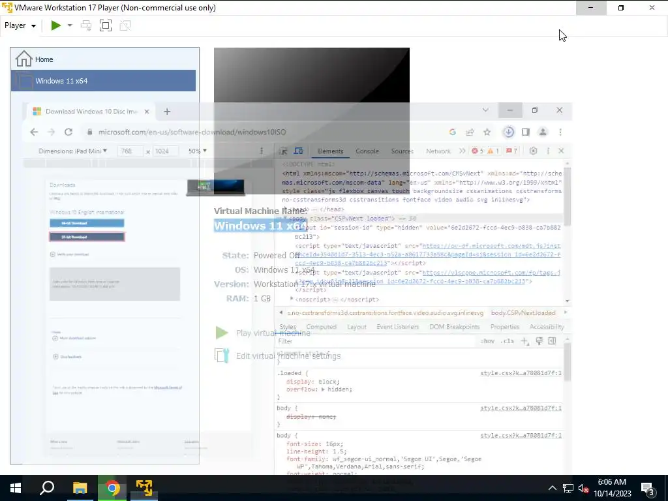The image size is (668, 501).
Task: Collapse the body element node
Action: 285,219
